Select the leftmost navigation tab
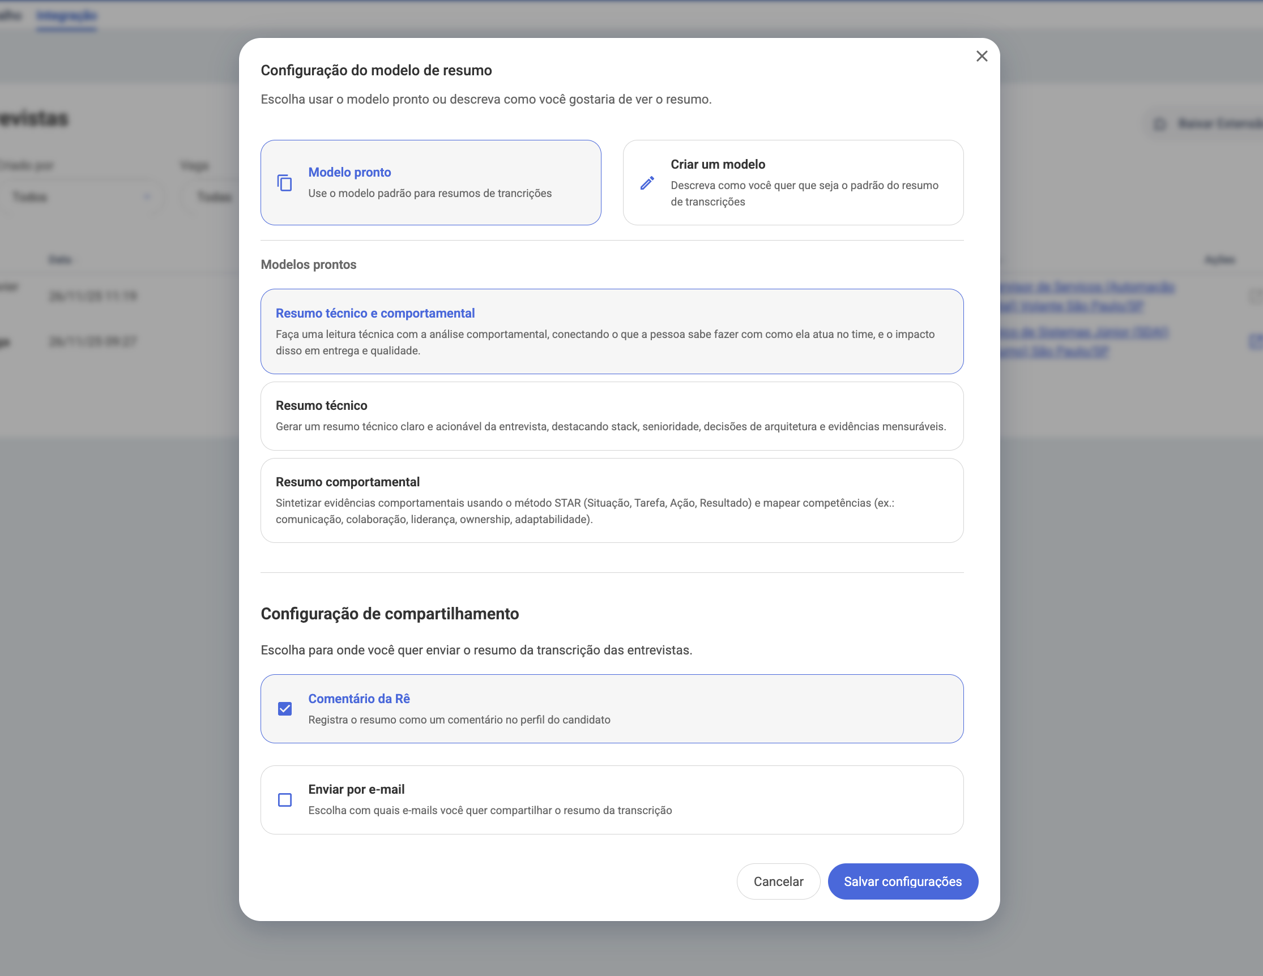The height and width of the screenshot is (976, 1263). [11, 16]
